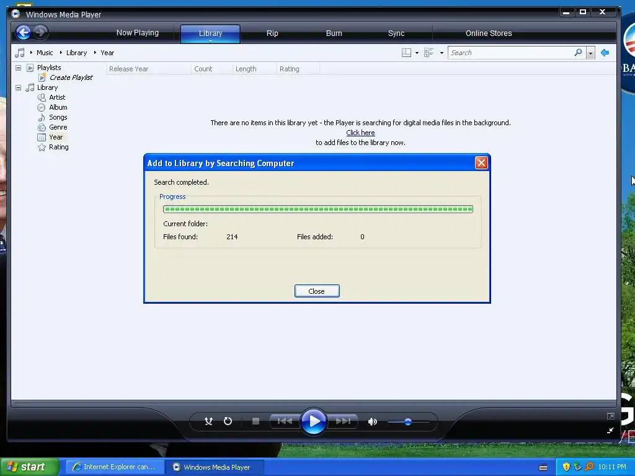Click the taskbar clock showing 10:11 PM
635x476 pixels.
pos(612,467)
